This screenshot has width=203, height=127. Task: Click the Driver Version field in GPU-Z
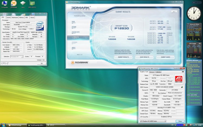coord(166,108)
